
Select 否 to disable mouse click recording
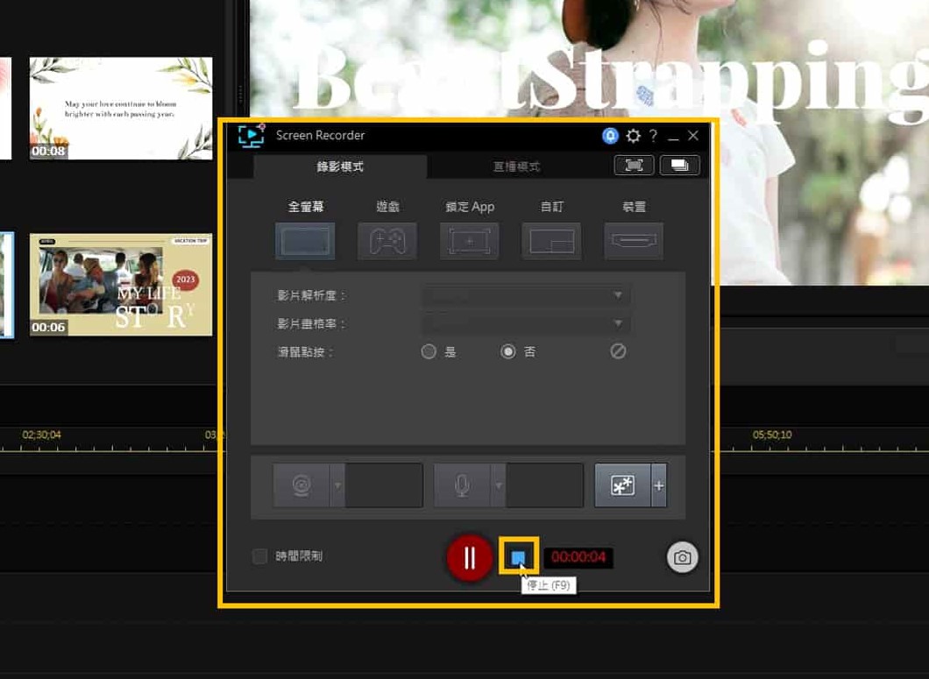pos(509,351)
